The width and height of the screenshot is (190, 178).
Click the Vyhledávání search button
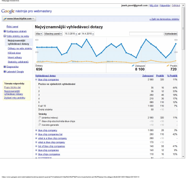(171, 34)
